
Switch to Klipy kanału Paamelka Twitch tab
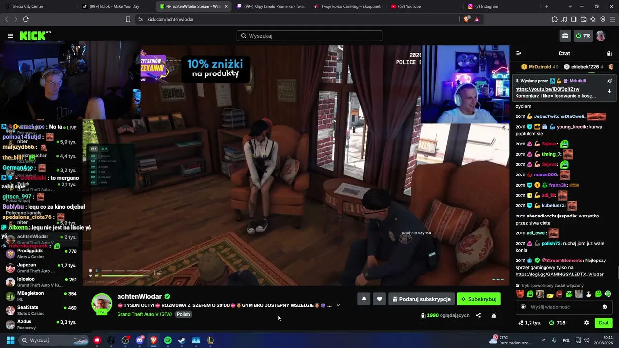click(271, 6)
